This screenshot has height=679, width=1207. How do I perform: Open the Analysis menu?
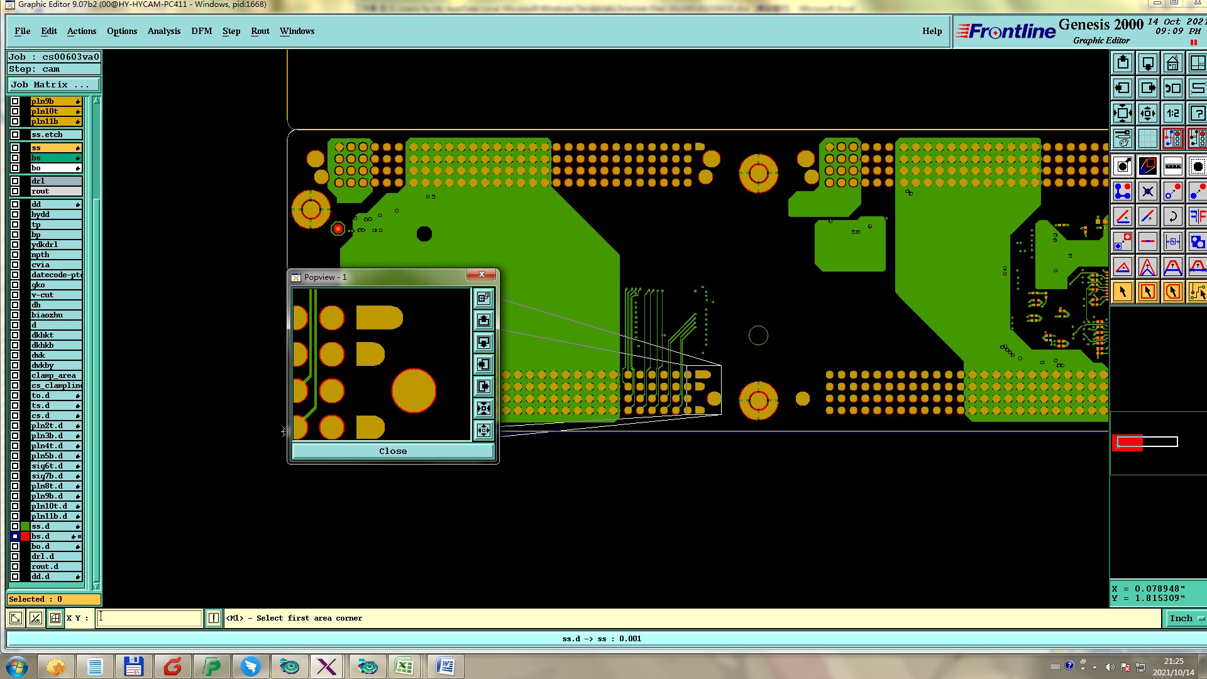(163, 31)
